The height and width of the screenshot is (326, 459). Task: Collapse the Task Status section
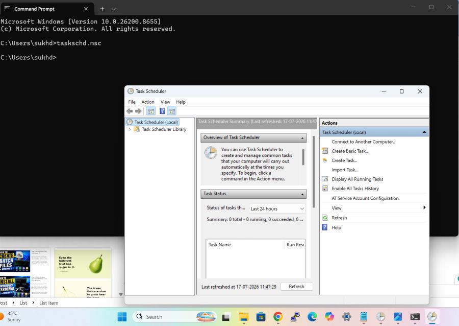point(302,194)
